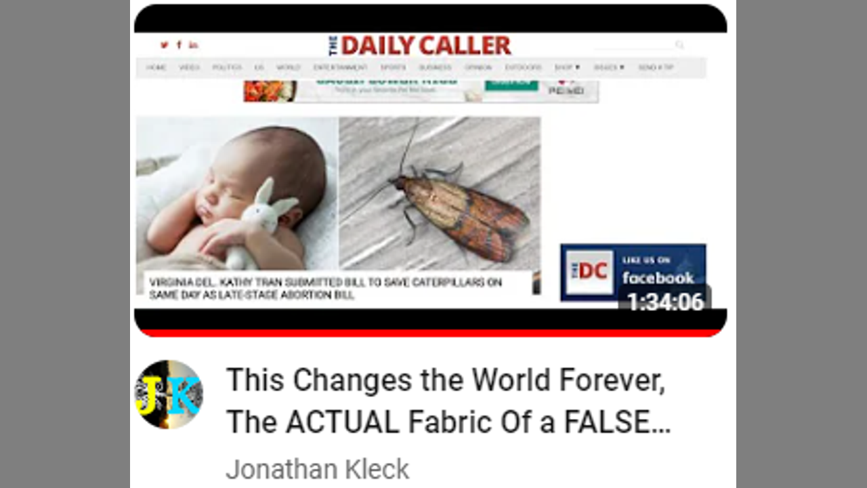
Task: Click The Daily Caller logo
Action: tap(420, 45)
